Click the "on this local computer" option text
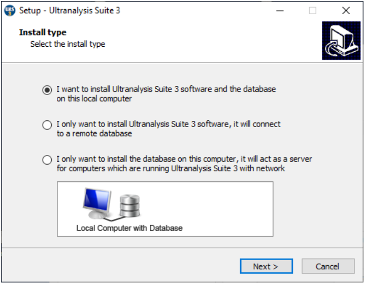Viewport: 365px width, 284px height. [x=94, y=99]
